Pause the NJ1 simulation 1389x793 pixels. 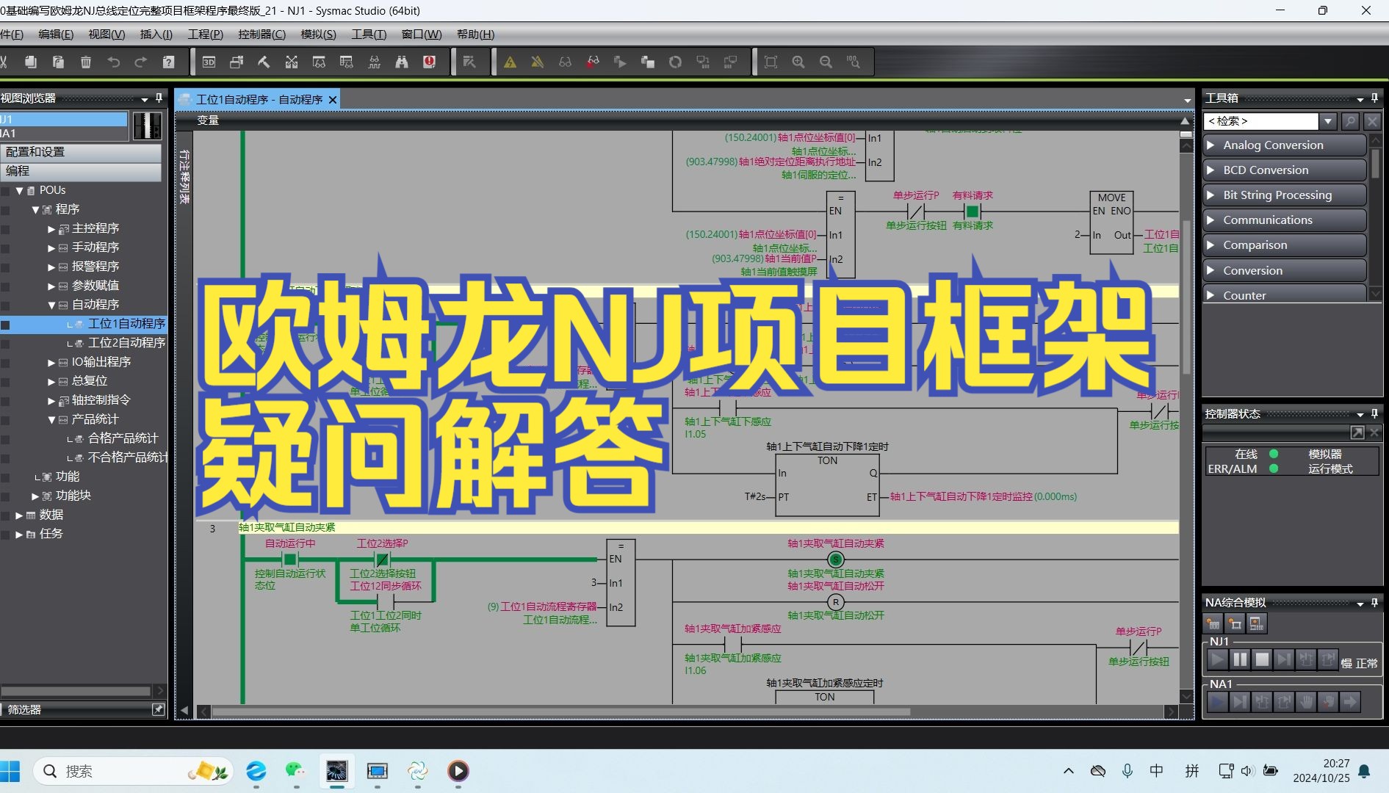tap(1240, 659)
